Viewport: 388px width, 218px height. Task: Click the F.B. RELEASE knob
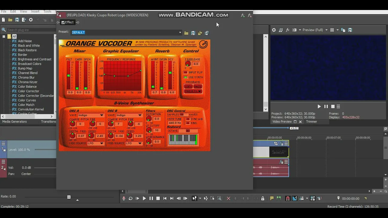click(x=188, y=64)
